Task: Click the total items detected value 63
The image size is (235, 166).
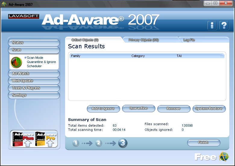Action: (x=114, y=125)
